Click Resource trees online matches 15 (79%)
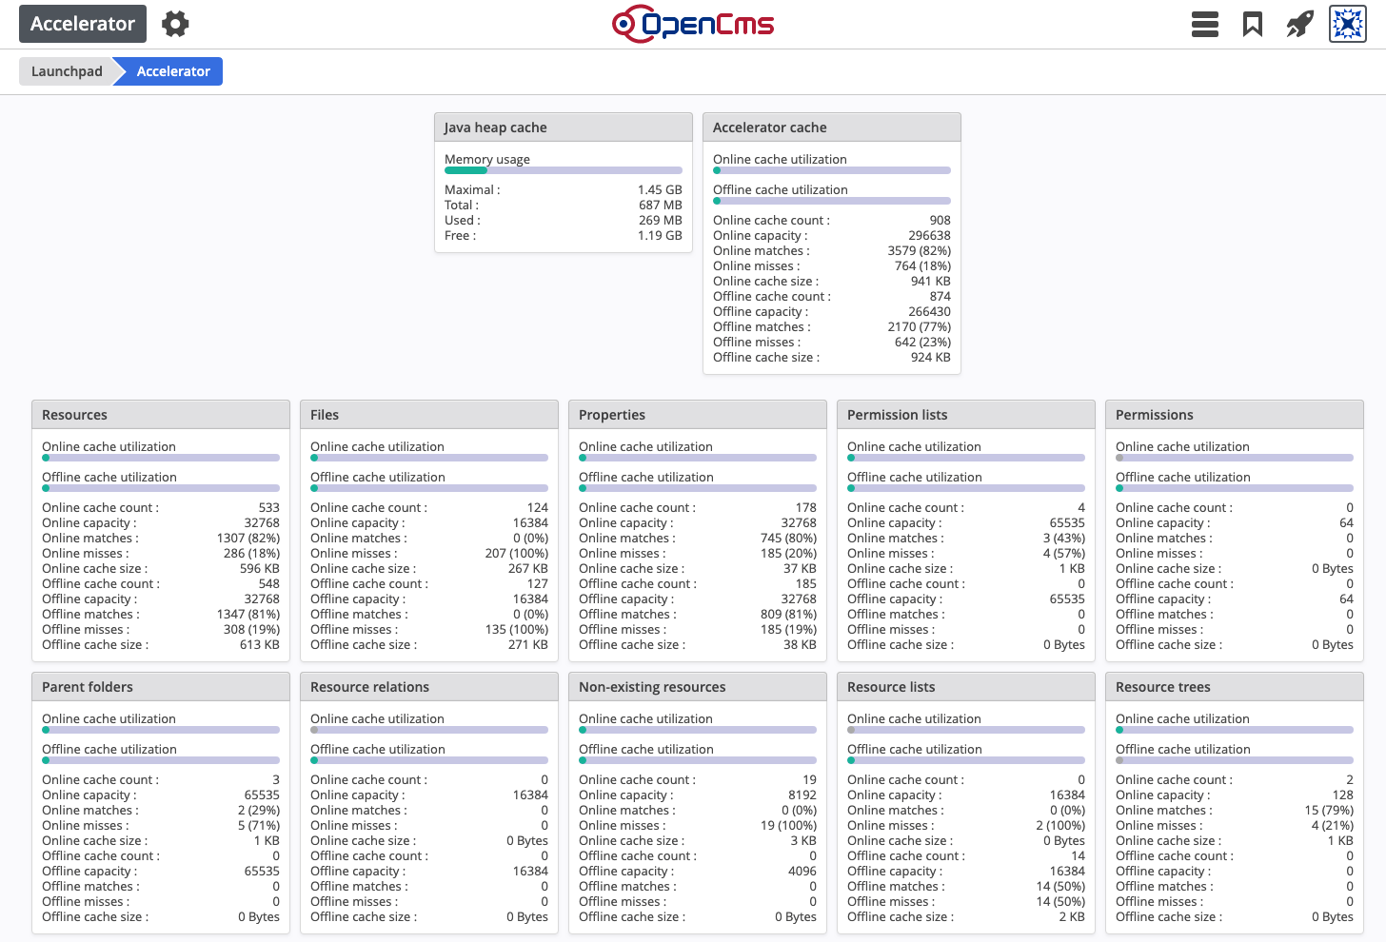1386x942 pixels. point(1329,810)
